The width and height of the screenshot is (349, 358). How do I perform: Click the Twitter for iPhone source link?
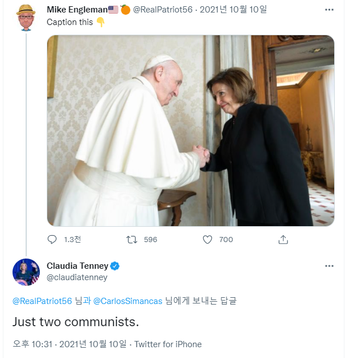coord(168,344)
